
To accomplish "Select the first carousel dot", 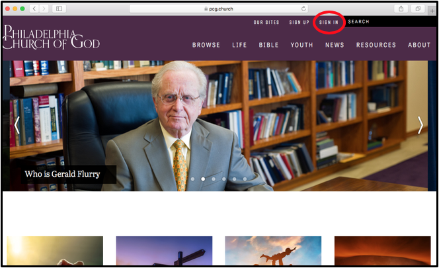I will (192, 179).
